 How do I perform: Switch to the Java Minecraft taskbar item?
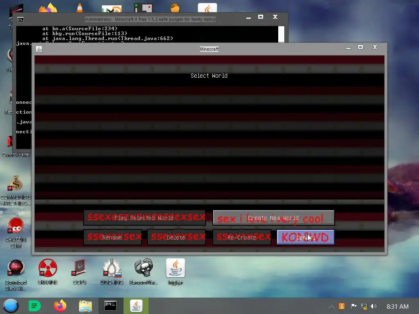click(136, 306)
